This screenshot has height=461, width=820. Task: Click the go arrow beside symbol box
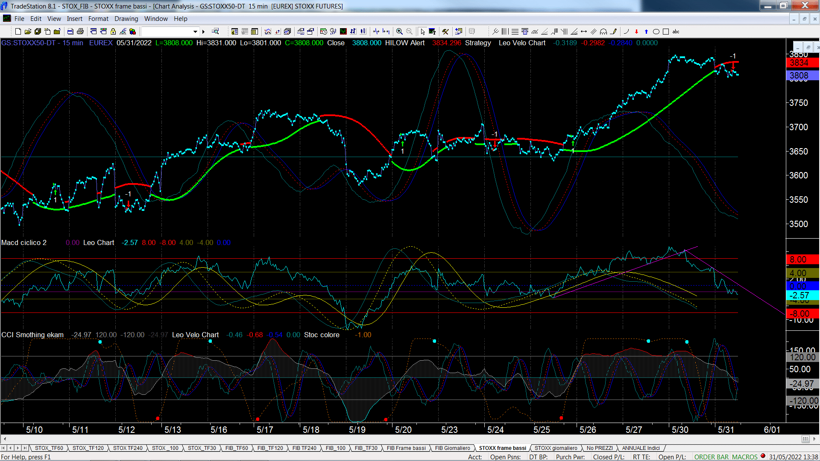click(204, 32)
